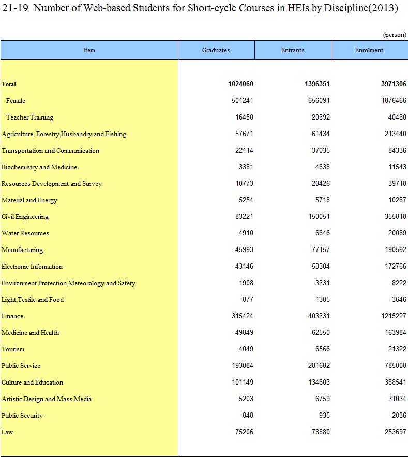
Task: Select Medicine and Health entrants 62550
Action: pos(321,333)
